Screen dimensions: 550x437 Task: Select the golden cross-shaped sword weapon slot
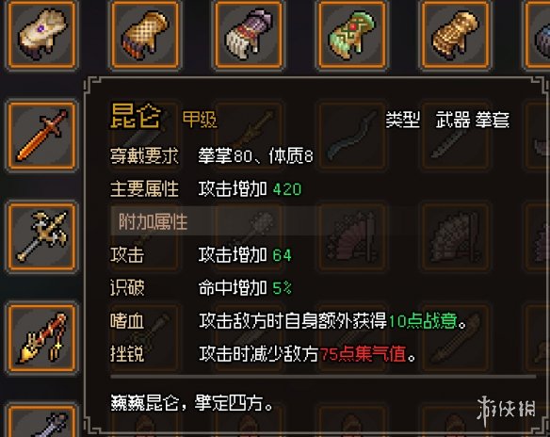click(41, 237)
